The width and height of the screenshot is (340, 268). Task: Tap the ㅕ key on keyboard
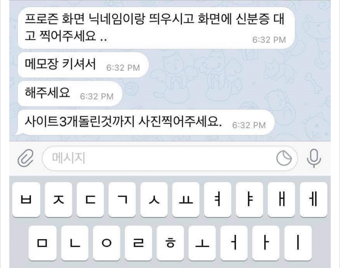pyautogui.click(x=218, y=199)
